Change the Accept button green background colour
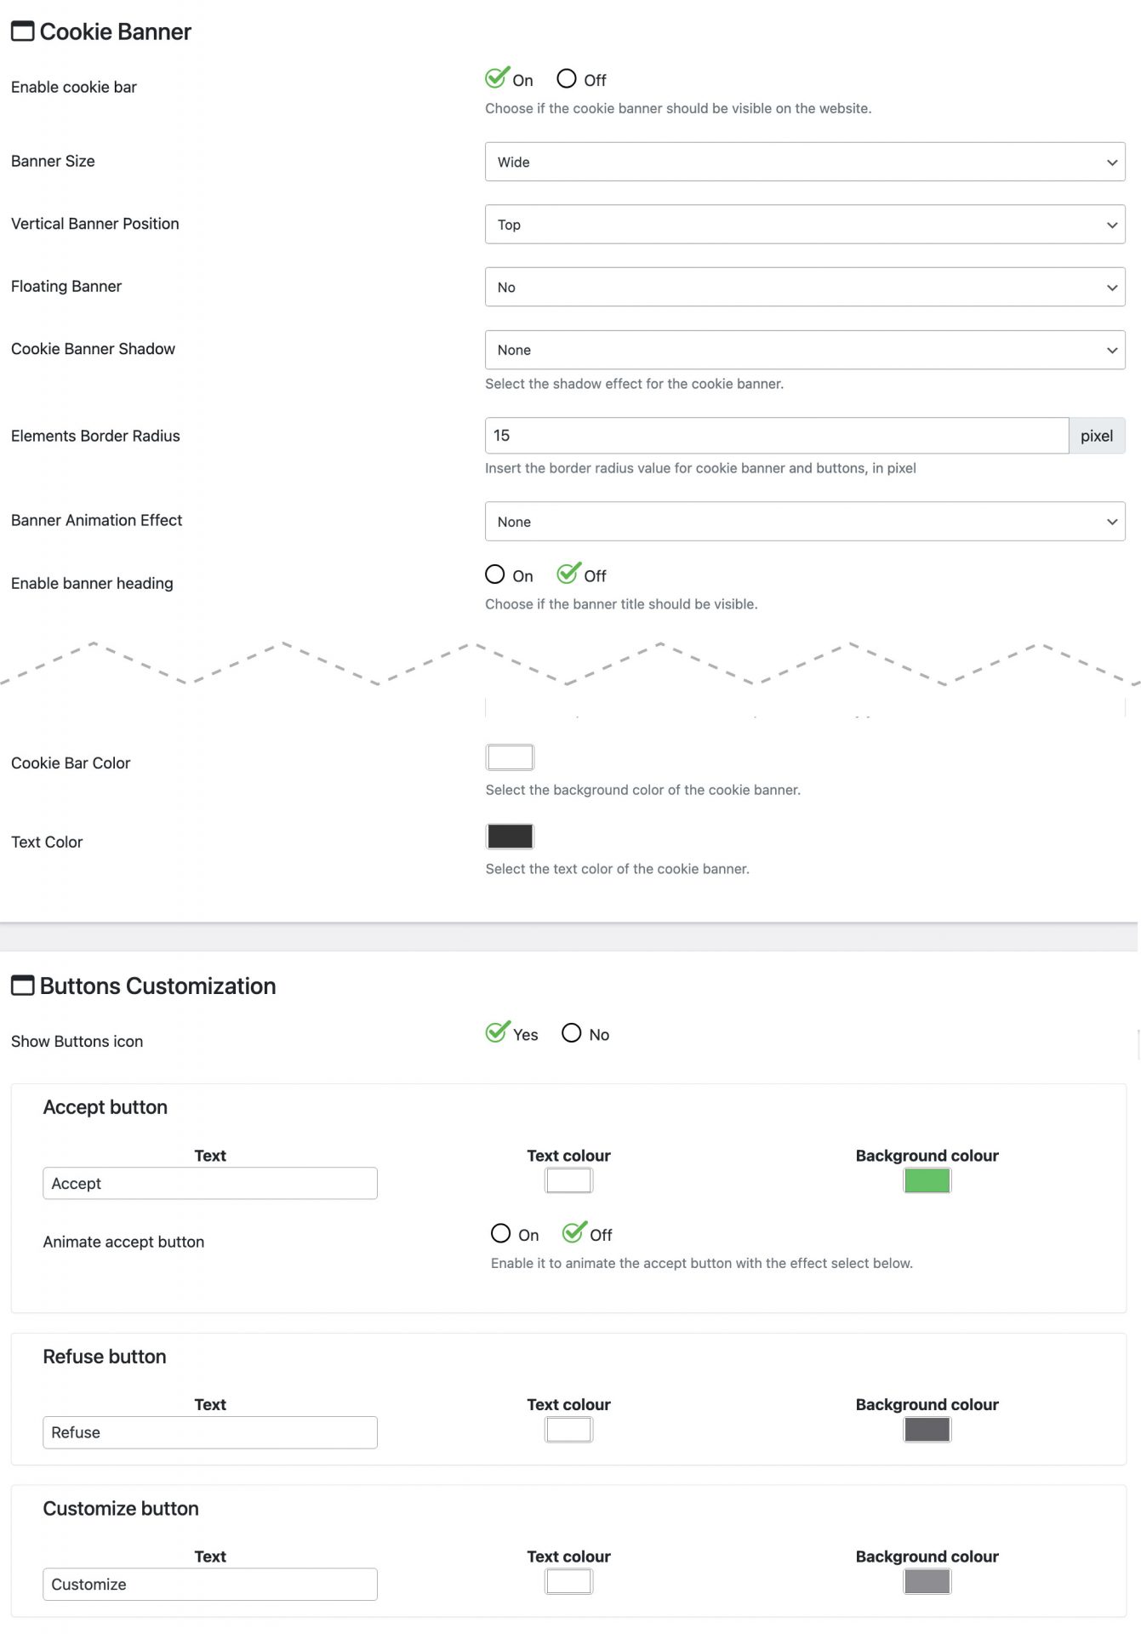This screenshot has height=1634, width=1141. (x=927, y=1181)
